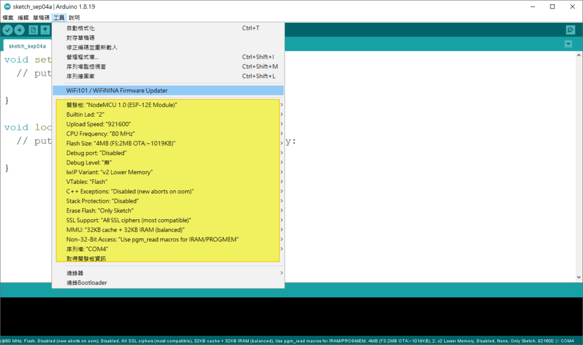Screen dimensions: 583x345
Task: Open the sketch tab dropdown arrow
Action: pyautogui.click(x=568, y=44)
